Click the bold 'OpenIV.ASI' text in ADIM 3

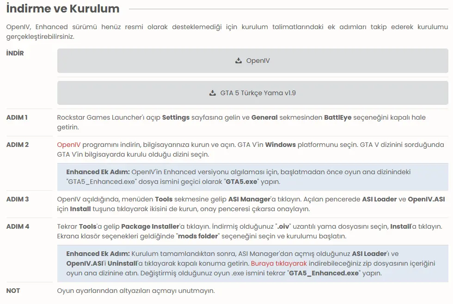426,199
